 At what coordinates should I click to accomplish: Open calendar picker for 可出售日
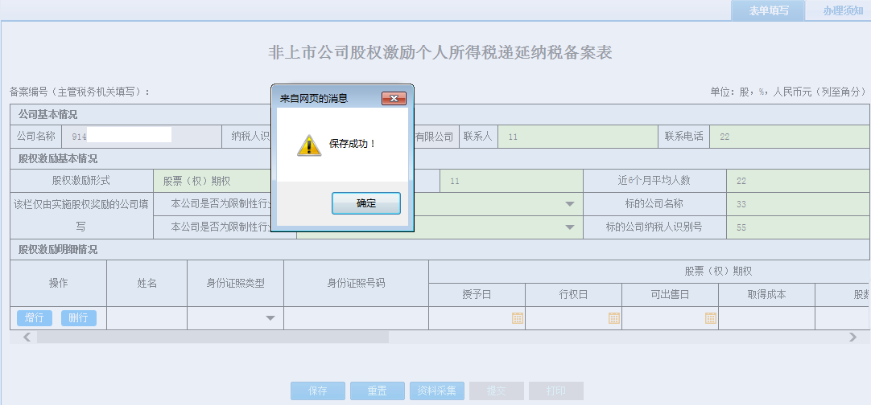tap(710, 318)
